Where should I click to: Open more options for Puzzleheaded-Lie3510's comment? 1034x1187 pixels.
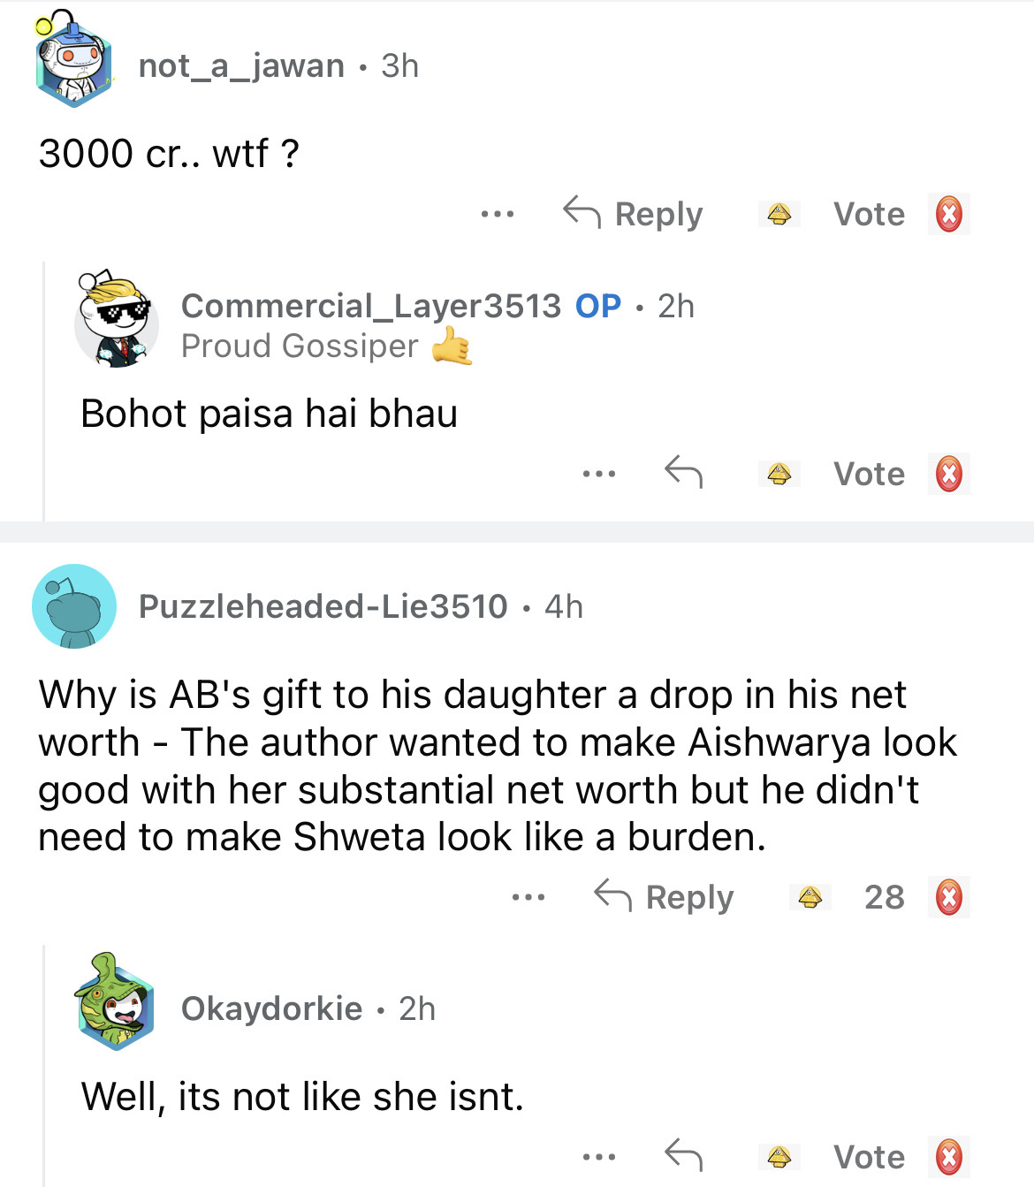click(x=528, y=897)
